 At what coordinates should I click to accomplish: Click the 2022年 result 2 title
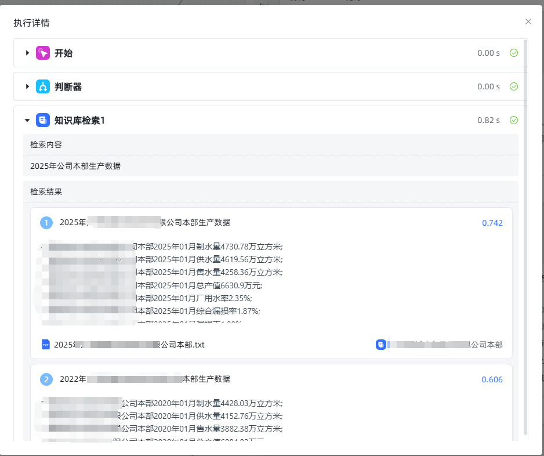(144, 379)
